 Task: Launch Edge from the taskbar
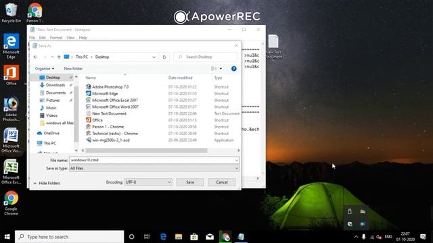163,237
